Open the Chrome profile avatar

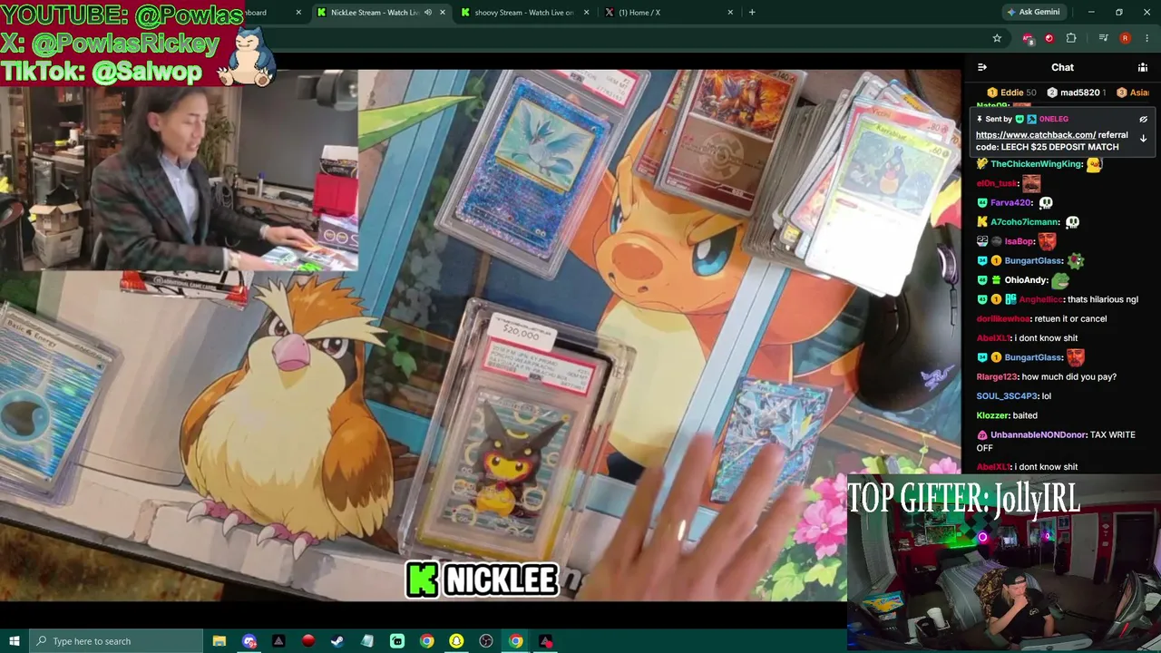pos(1126,38)
